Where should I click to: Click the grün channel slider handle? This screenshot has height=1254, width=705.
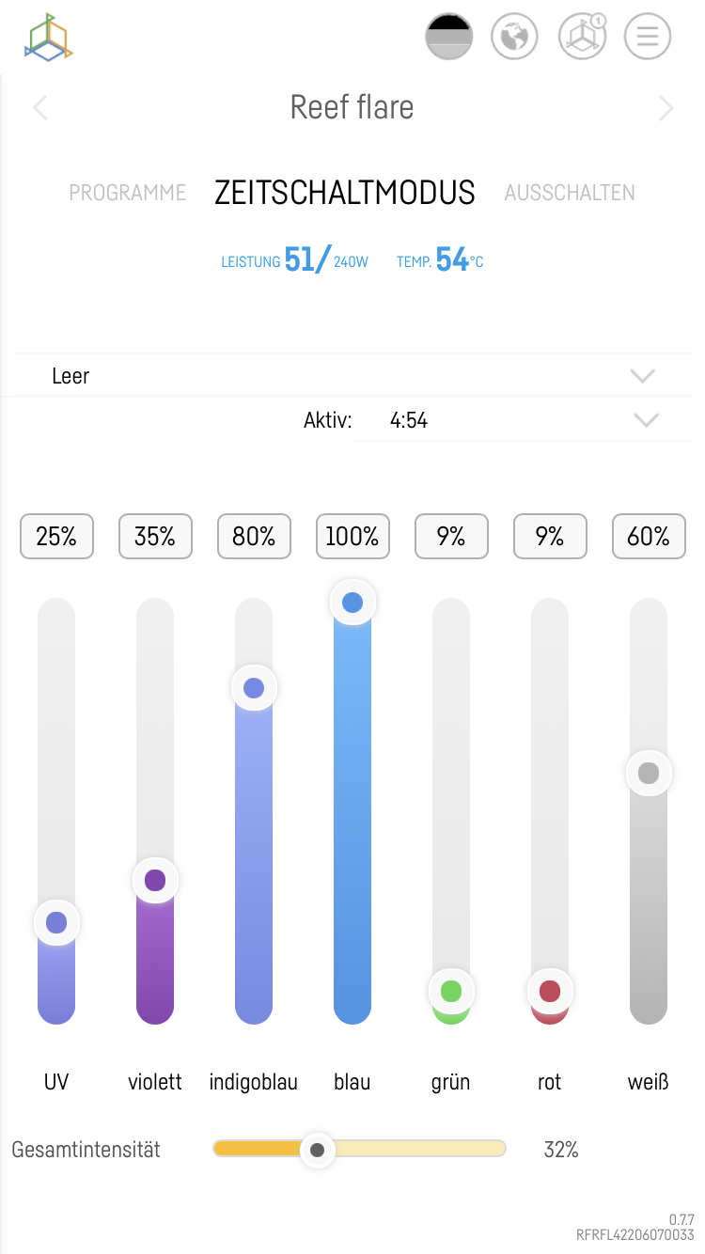point(451,991)
